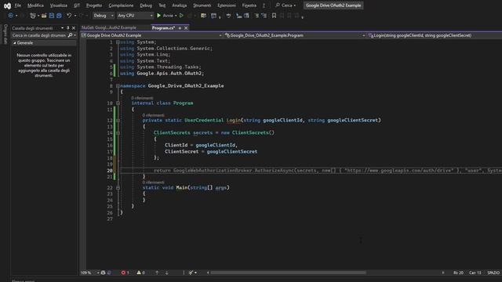
Task: Open the toolbox window options dropdown arrow
Action: [62, 28]
